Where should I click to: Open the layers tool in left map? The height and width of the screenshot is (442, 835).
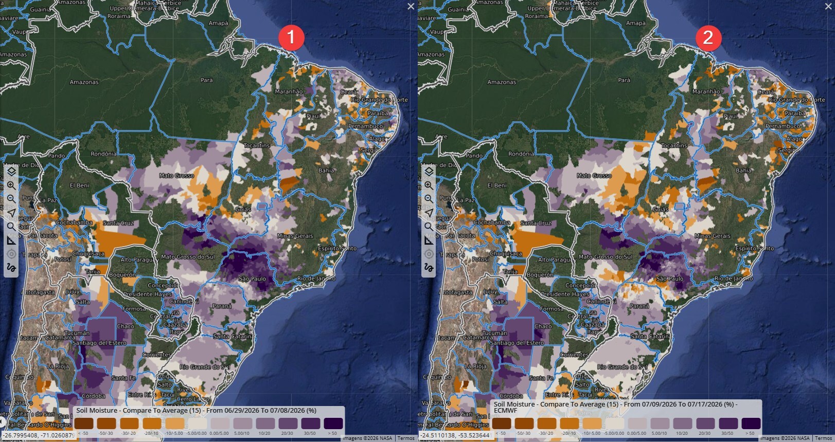(x=11, y=171)
